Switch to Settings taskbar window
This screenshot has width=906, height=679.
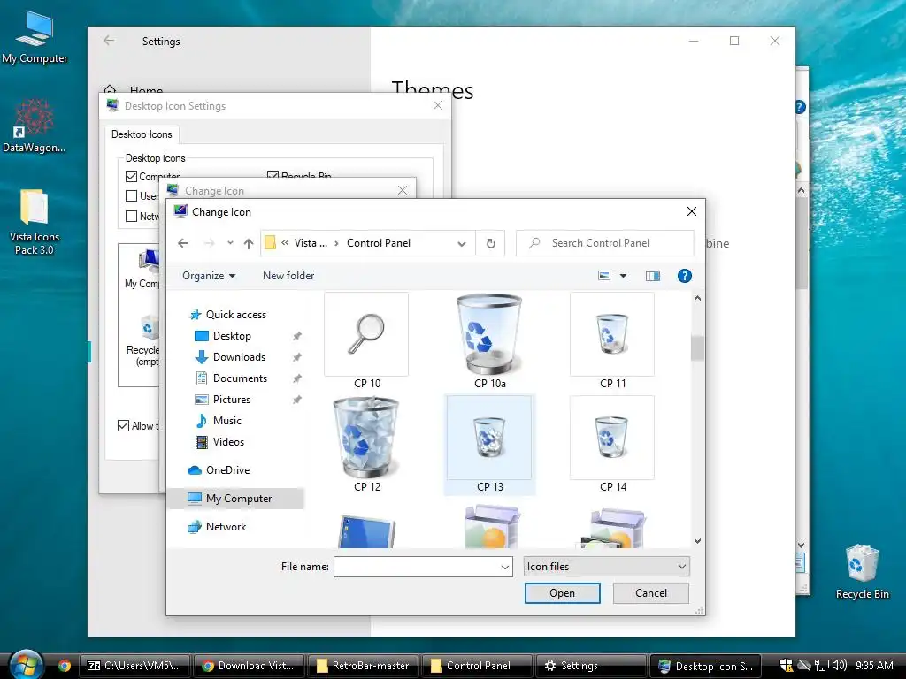pyautogui.click(x=592, y=666)
